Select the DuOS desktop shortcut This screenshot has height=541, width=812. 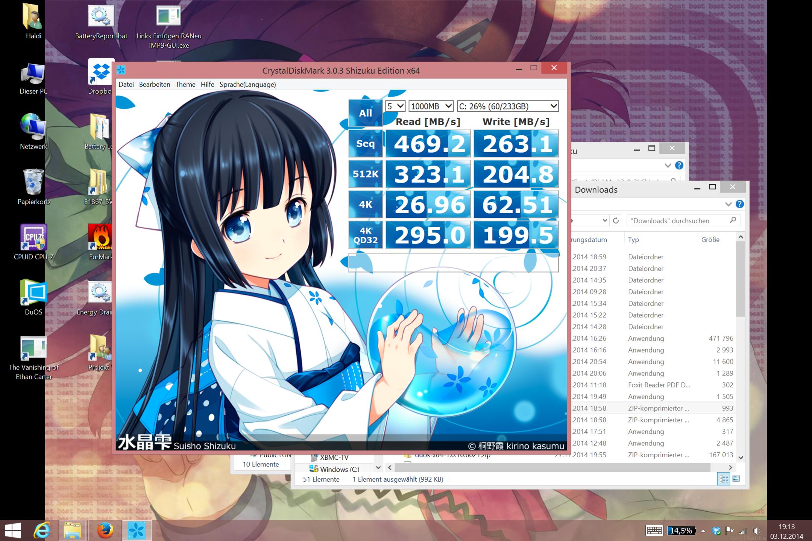33,293
